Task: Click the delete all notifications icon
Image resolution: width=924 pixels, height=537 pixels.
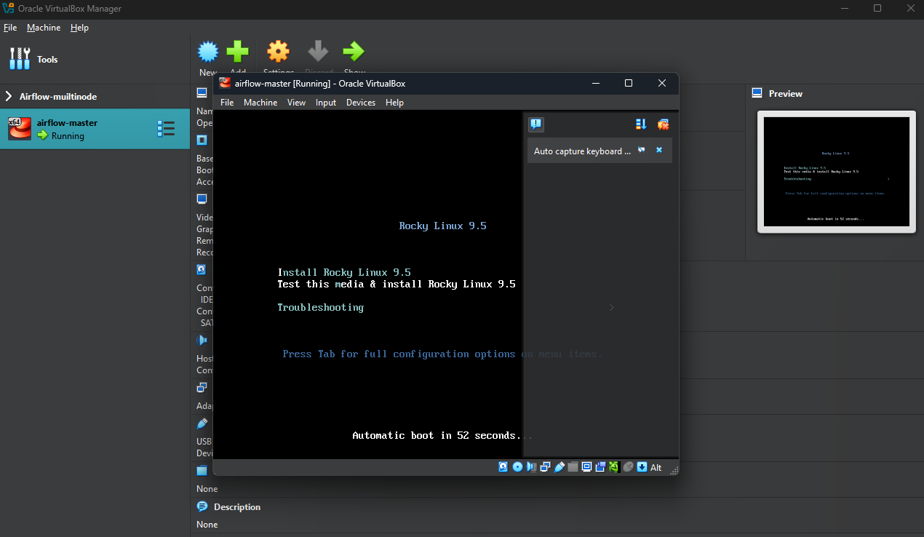Action: point(663,124)
